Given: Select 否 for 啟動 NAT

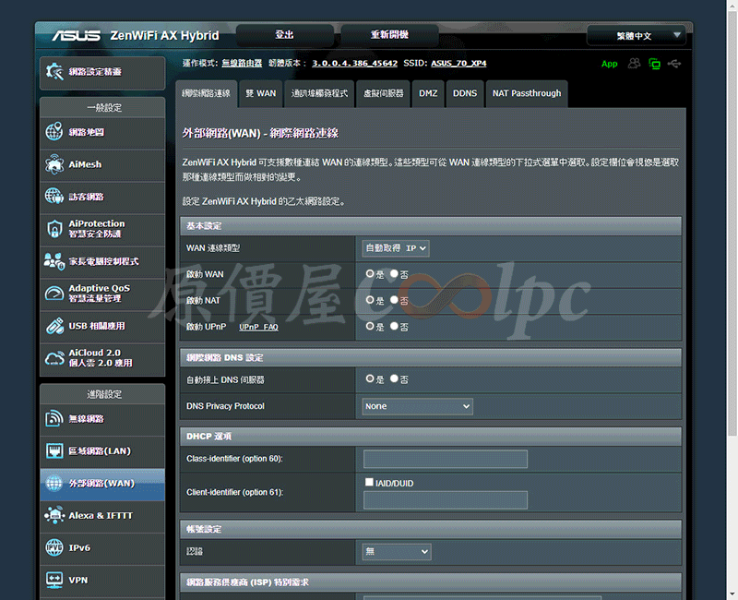Looking at the screenshot, I should (x=394, y=300).
